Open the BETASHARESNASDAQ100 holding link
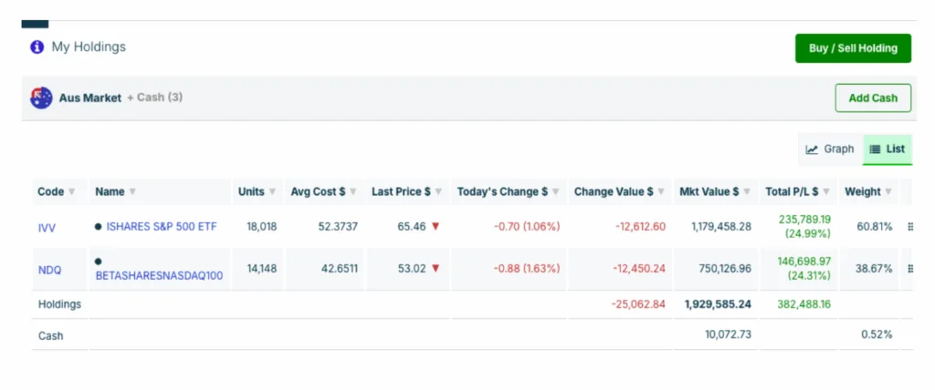 159,274
